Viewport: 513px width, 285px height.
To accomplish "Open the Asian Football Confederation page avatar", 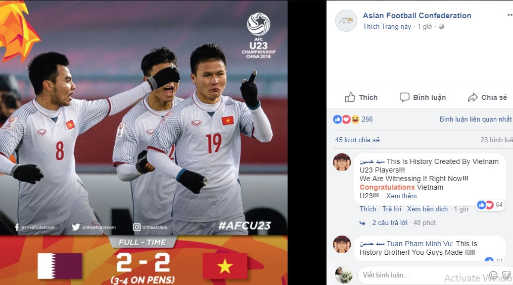I will click(x=346, y=21).
